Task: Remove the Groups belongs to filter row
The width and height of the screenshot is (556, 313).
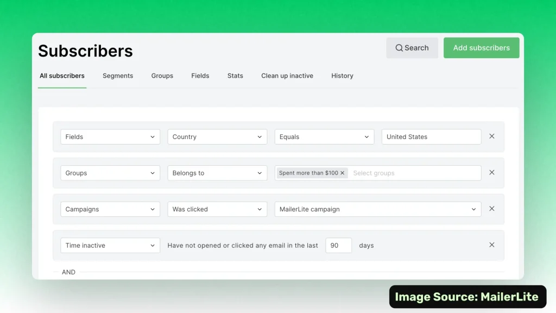Action: coord(491,172)
